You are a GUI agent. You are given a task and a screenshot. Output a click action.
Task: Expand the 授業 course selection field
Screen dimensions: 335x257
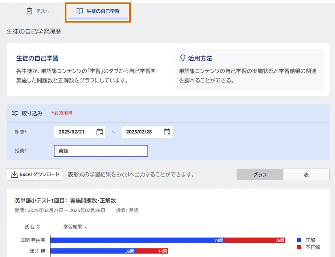click(101, 151)
